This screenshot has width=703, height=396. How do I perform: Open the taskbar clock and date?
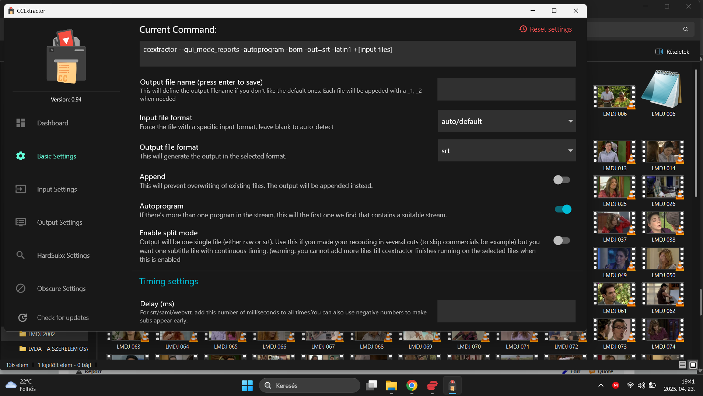point(679,385)
